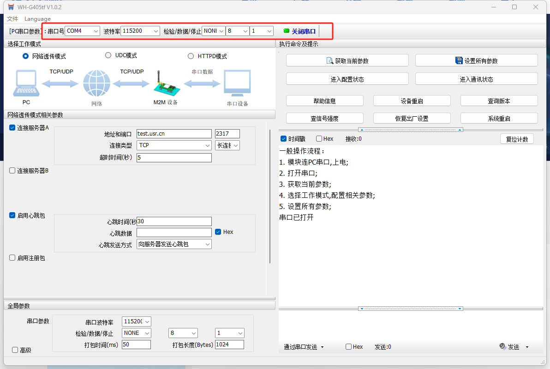
Task: Click the test.usr.cn address input field
Action: pos(174,134)
